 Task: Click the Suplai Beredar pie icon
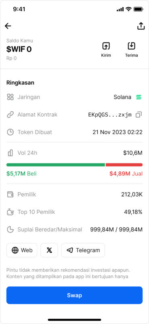[x=10, y=230]
